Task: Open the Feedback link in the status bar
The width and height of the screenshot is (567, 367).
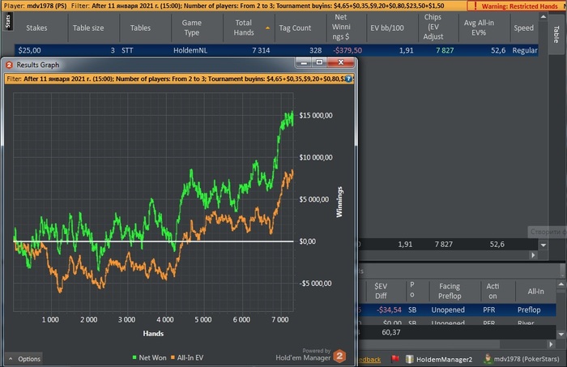Action: point(369,360)
